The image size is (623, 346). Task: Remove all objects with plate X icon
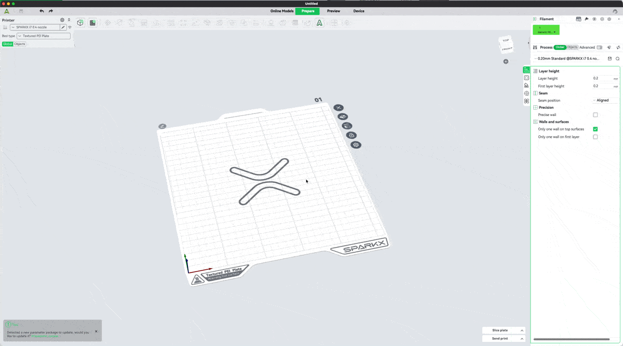click(338, 108)
